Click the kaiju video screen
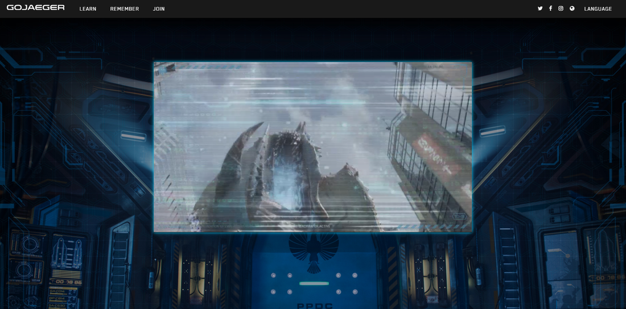The image size is (626, 309). pos(312,147)
